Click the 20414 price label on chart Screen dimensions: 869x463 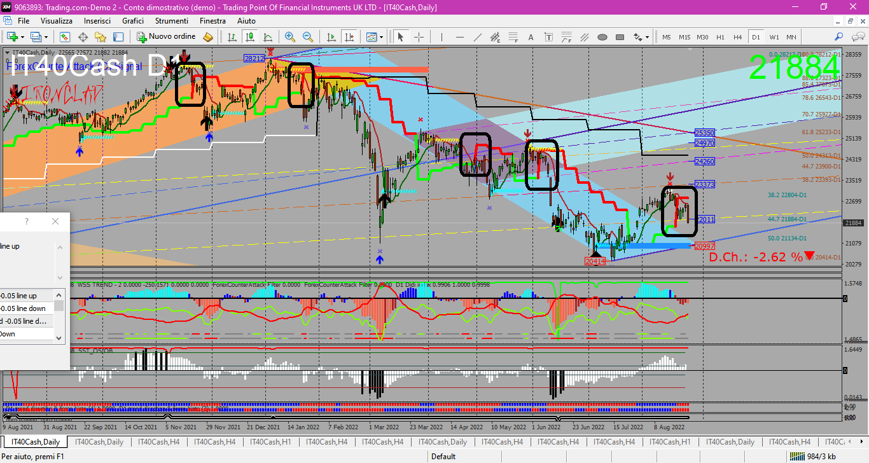(595, 261)
